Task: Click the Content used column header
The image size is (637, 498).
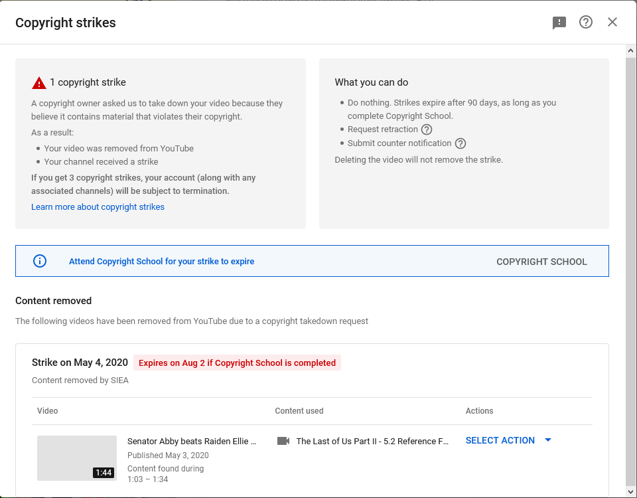Action: click(x=299, y=411)
